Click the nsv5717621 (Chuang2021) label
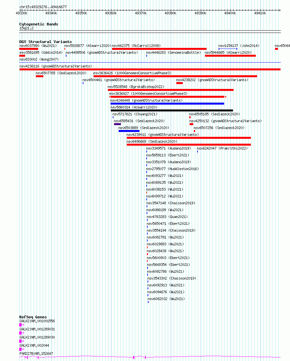The image size is (290, 361). click(x=135, y=114)
